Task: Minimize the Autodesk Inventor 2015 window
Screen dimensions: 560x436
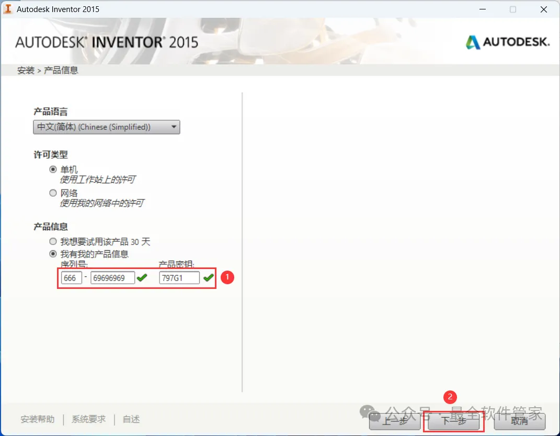Action: click(483, 9)
